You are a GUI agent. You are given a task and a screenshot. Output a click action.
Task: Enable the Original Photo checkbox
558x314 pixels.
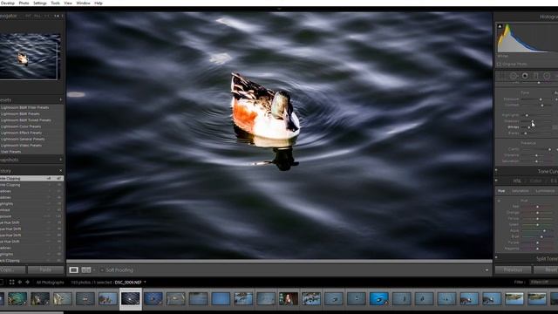[499, 64]
